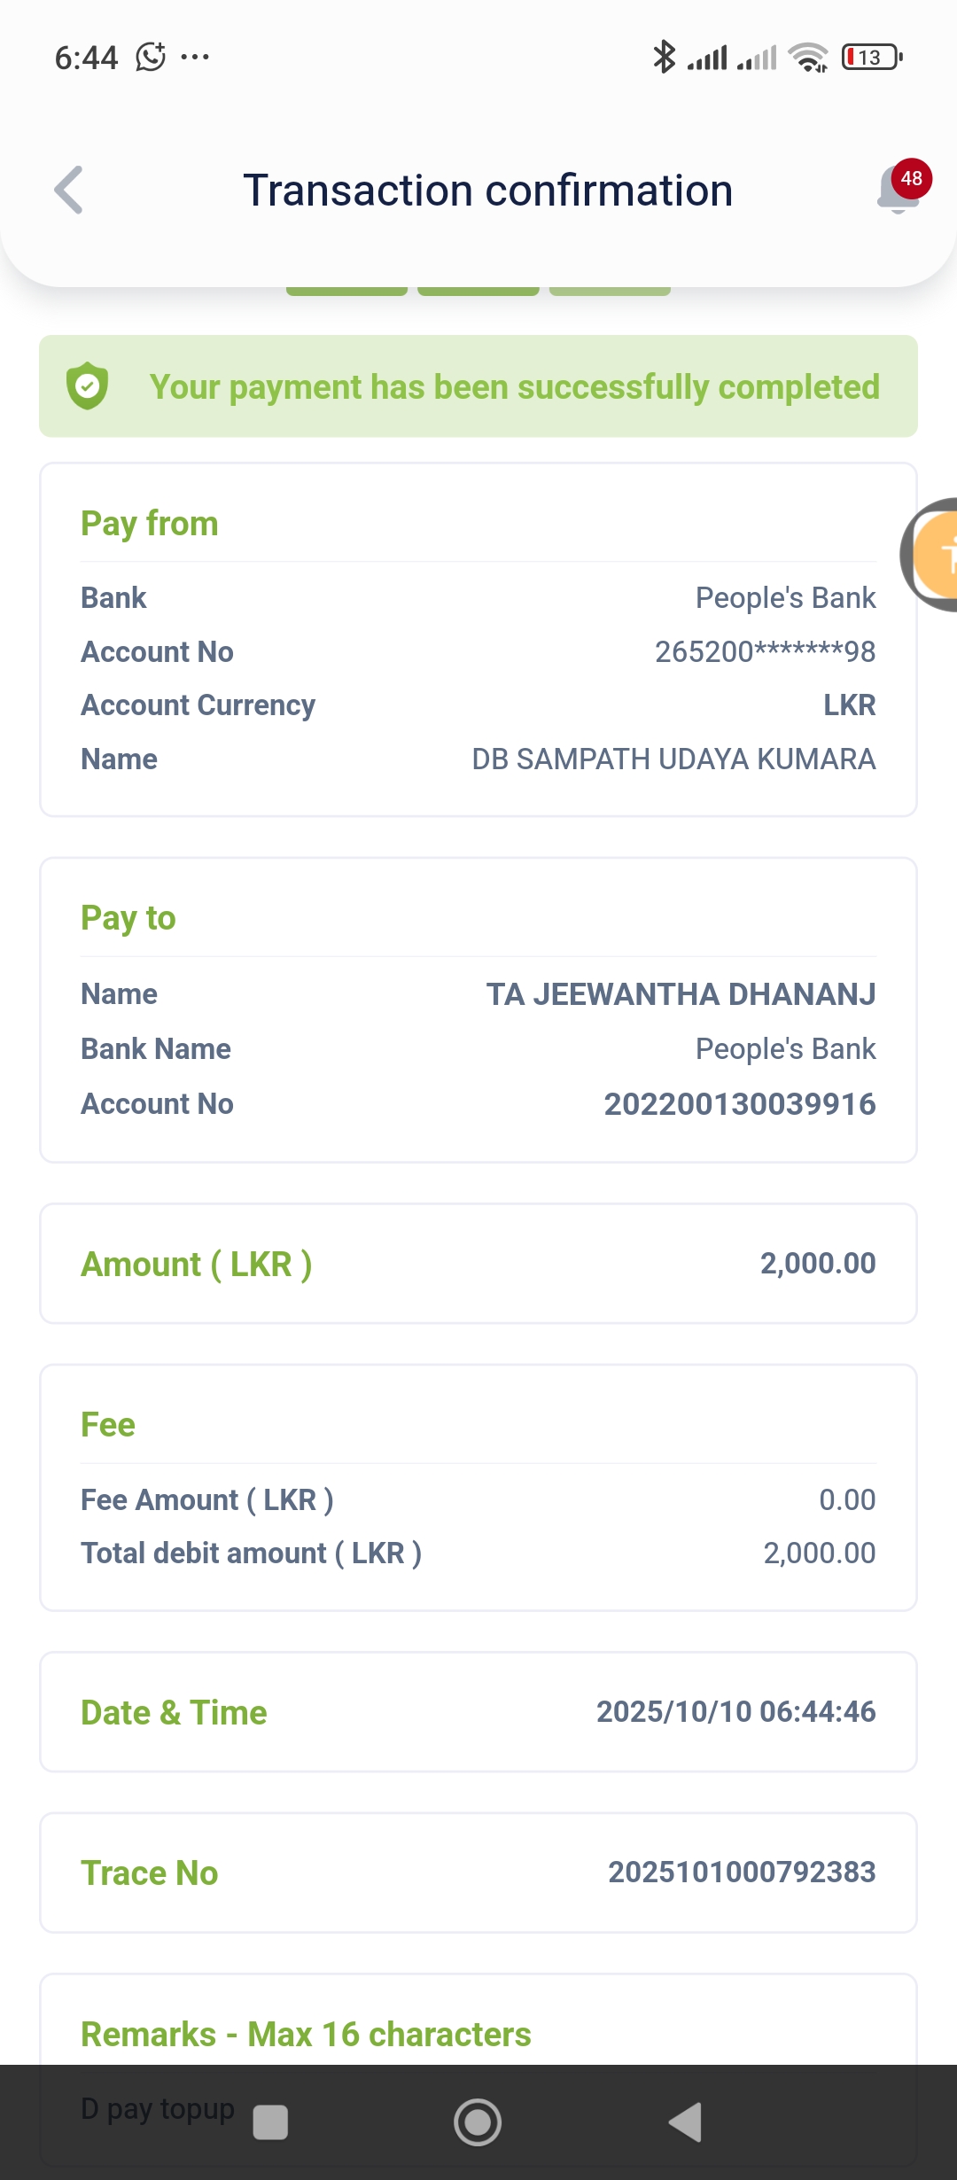The width and height of the screenshot is (957, 2180).
Task: Tap the Trace No 202510100792383 value
Action: click(x=742, y=1872)
